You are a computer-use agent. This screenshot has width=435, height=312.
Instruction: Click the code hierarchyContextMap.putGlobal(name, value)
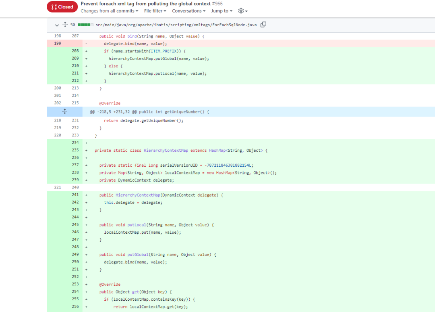pos(159,59)
